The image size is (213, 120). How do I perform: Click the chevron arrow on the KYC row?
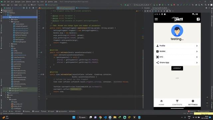pos(197,57)
